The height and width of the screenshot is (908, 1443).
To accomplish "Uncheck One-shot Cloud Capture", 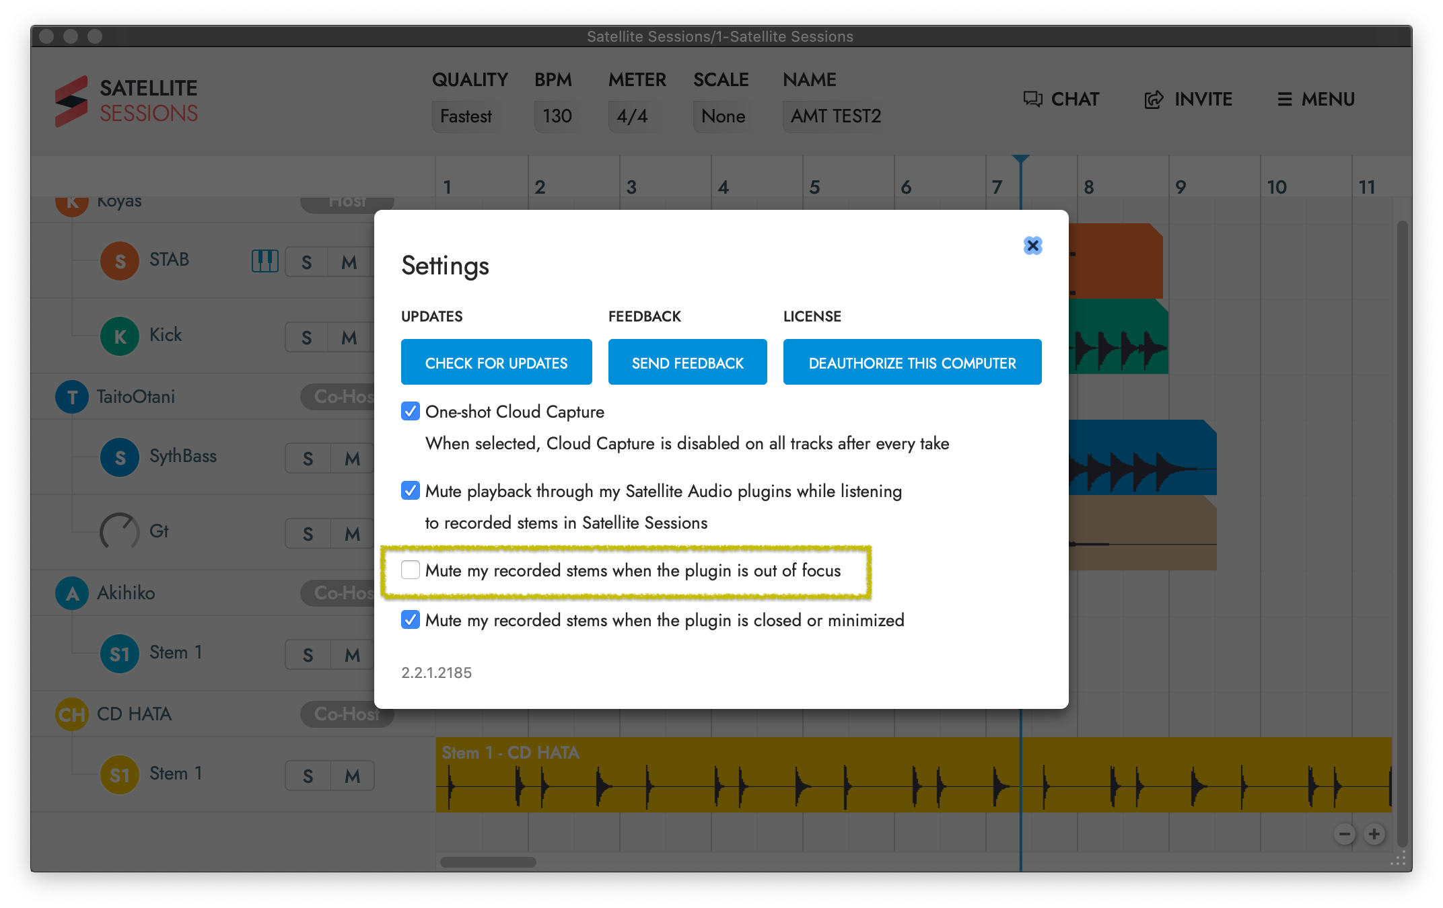I will pyautogui.click(x=411, y=411).
